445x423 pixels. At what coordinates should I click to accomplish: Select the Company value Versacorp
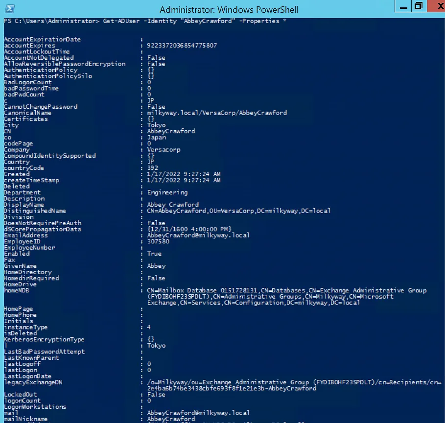(x=164, y=150)
